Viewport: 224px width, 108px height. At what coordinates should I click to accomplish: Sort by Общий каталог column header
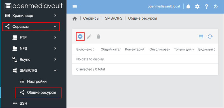coord(111,49)
